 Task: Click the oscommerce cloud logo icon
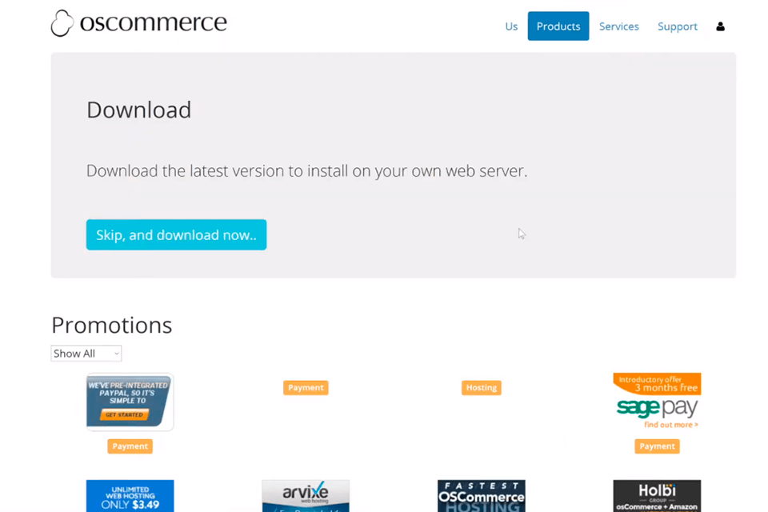pyautogui.click(x=62, y=23)
